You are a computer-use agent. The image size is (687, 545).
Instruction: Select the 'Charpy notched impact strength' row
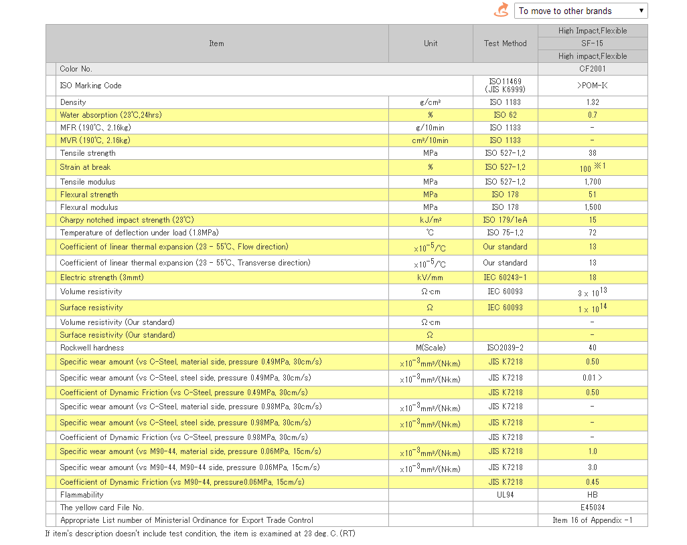click(127, 220)
